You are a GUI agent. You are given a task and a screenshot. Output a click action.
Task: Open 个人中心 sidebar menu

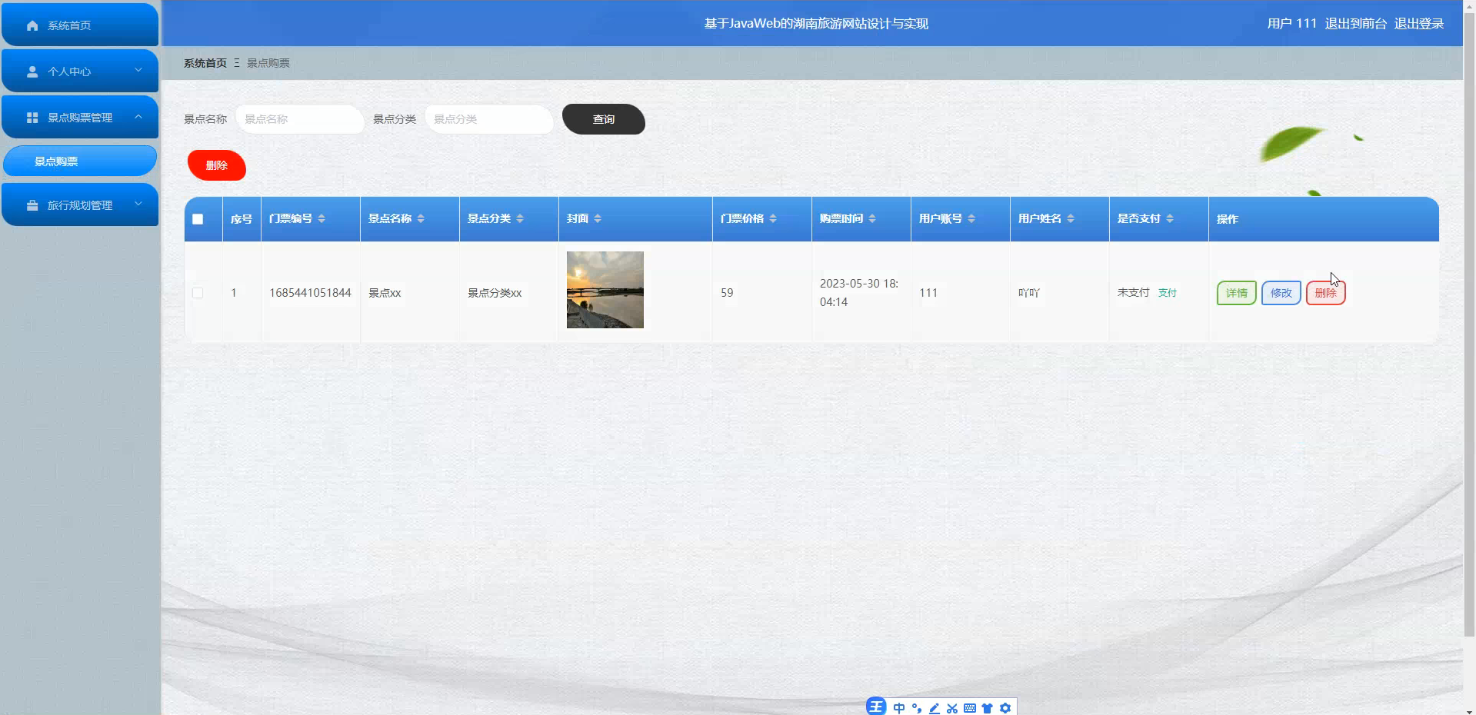pyautogui.click(x=80, y=71)
